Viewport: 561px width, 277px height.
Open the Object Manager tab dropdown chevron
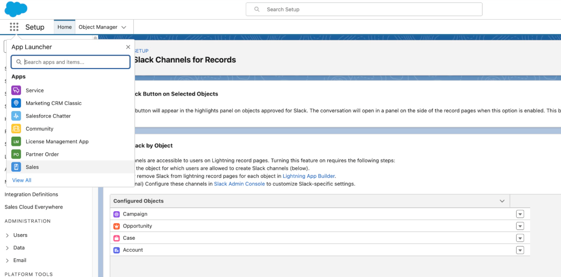tap(124, 27)
